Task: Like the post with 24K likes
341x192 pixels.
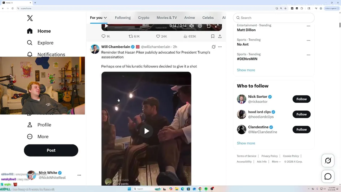Action: click(x=161, y=36)
